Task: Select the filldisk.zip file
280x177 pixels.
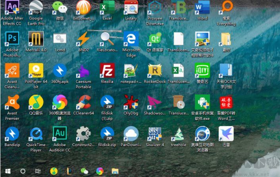Action: 107,134
